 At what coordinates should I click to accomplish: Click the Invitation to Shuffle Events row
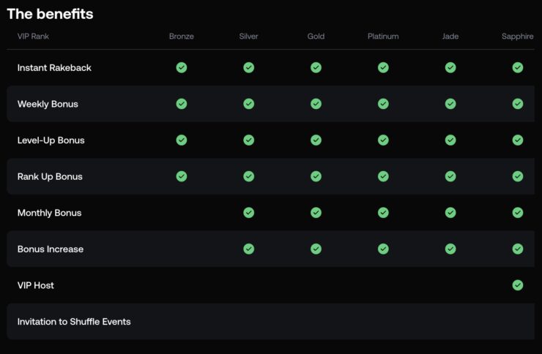tap(74, 322)
